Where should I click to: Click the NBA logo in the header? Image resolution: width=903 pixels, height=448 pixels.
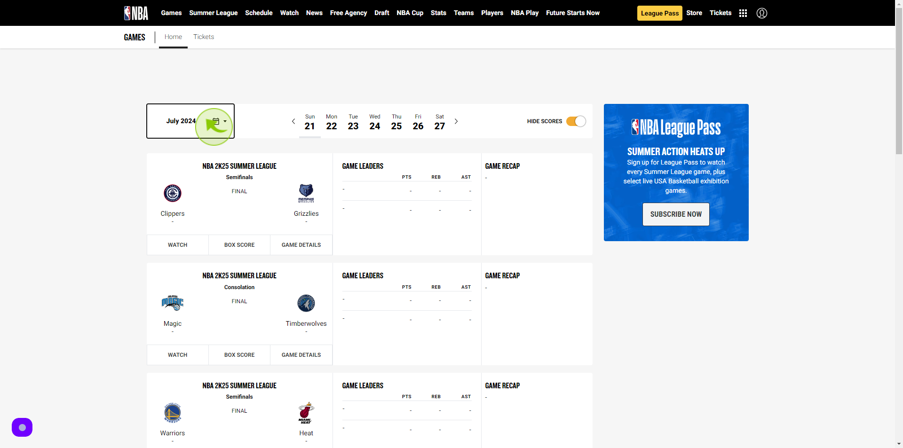(136, 13)
